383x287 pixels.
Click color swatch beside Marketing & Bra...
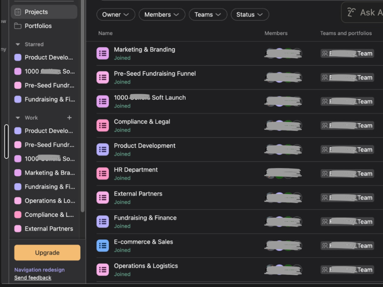[18, 173]
